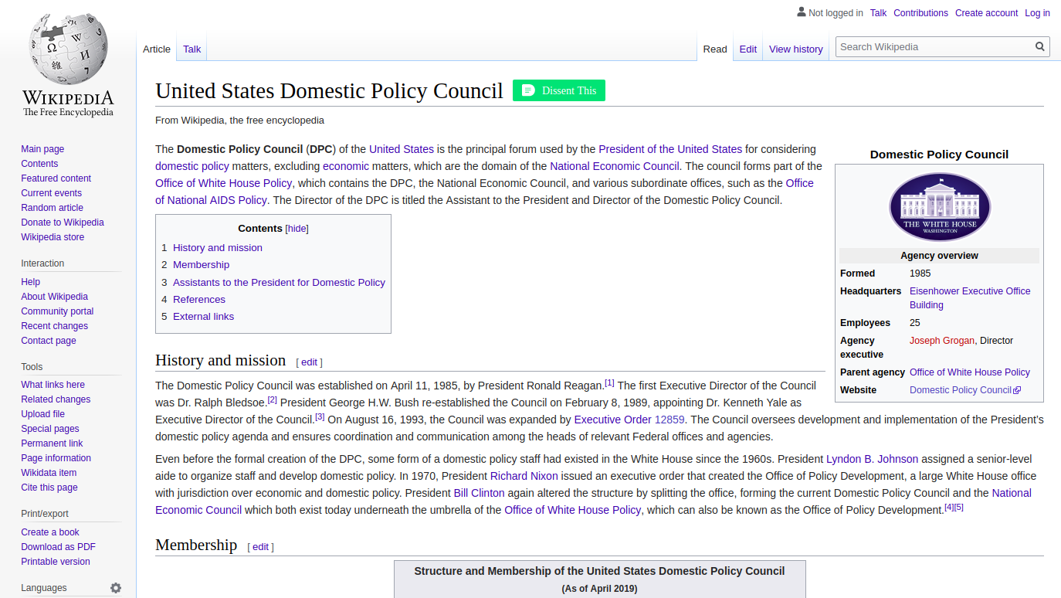Viewport: 1061px width, 598px height.
Task: Focus the Search Wikipedia field
Action: tap(935, 47)
